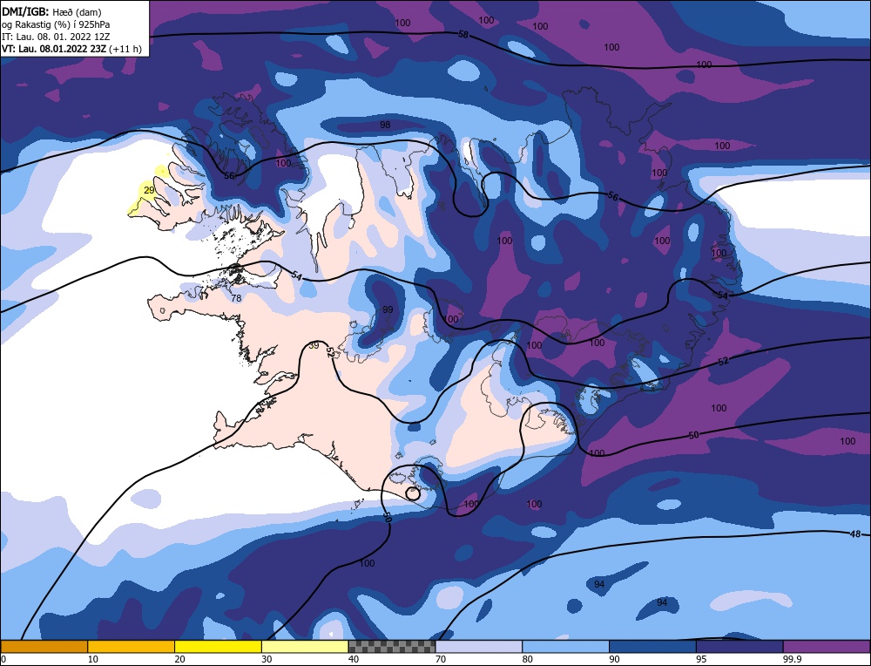Screen dimensions: 871x666
Task: Click the medium blue 90–95 legend swatch
Action: click(x=652, y=647)
